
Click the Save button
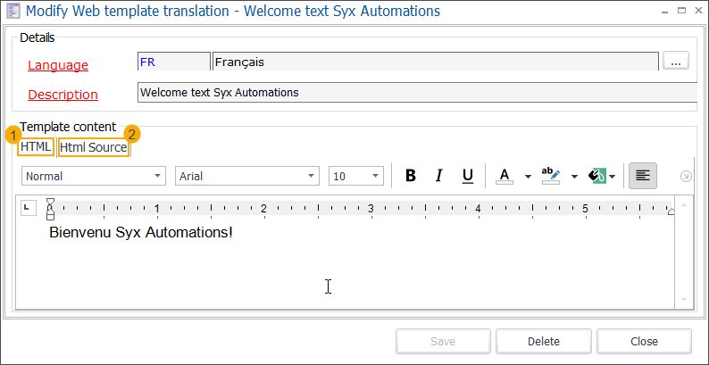443,341
